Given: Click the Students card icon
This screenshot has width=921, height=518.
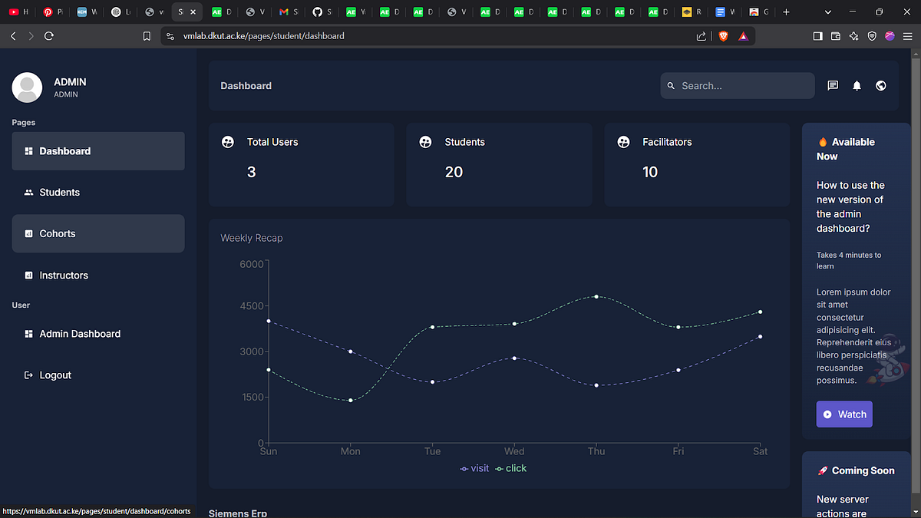Looking at the screenshot, I should (x=426, y=142).
